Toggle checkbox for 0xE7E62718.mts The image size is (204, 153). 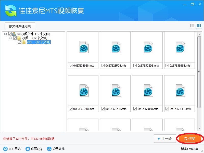[71, 109]
